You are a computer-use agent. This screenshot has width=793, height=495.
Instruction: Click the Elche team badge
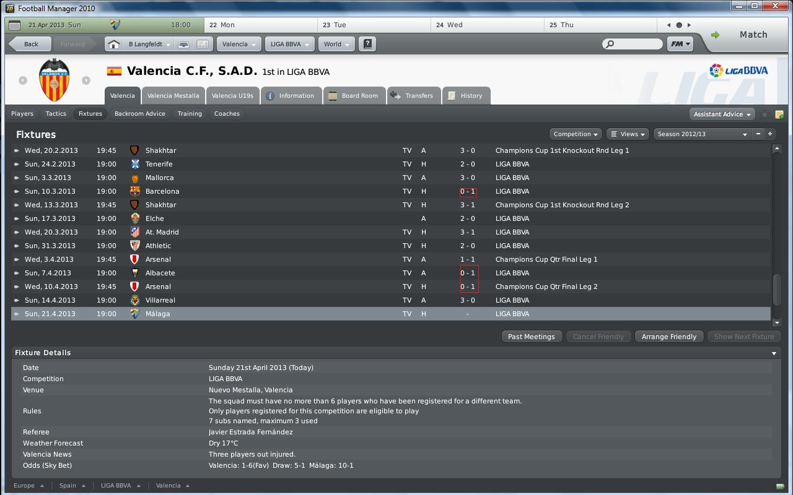pos(135,218)
